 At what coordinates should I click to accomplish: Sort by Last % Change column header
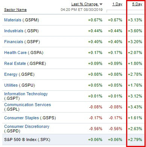84,4
